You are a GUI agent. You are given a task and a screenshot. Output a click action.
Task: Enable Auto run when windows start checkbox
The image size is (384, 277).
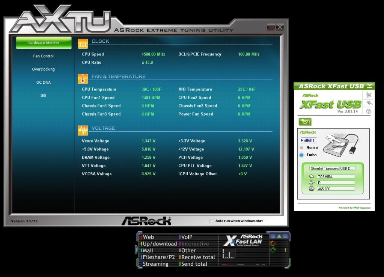[211, 221]
